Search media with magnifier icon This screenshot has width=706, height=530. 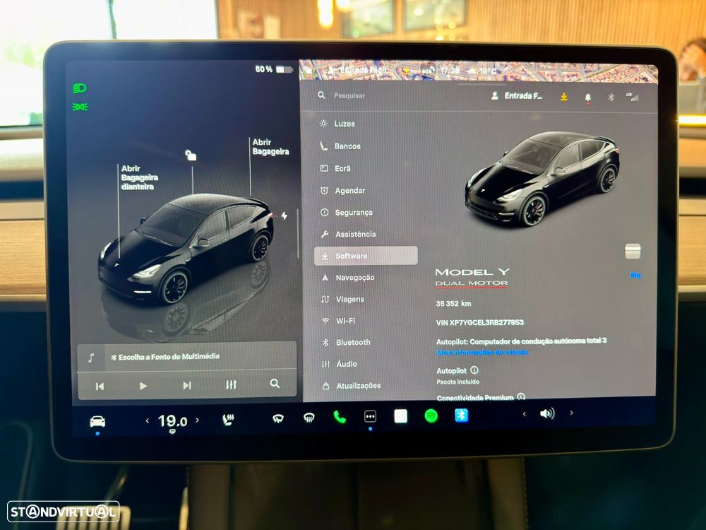275,384
